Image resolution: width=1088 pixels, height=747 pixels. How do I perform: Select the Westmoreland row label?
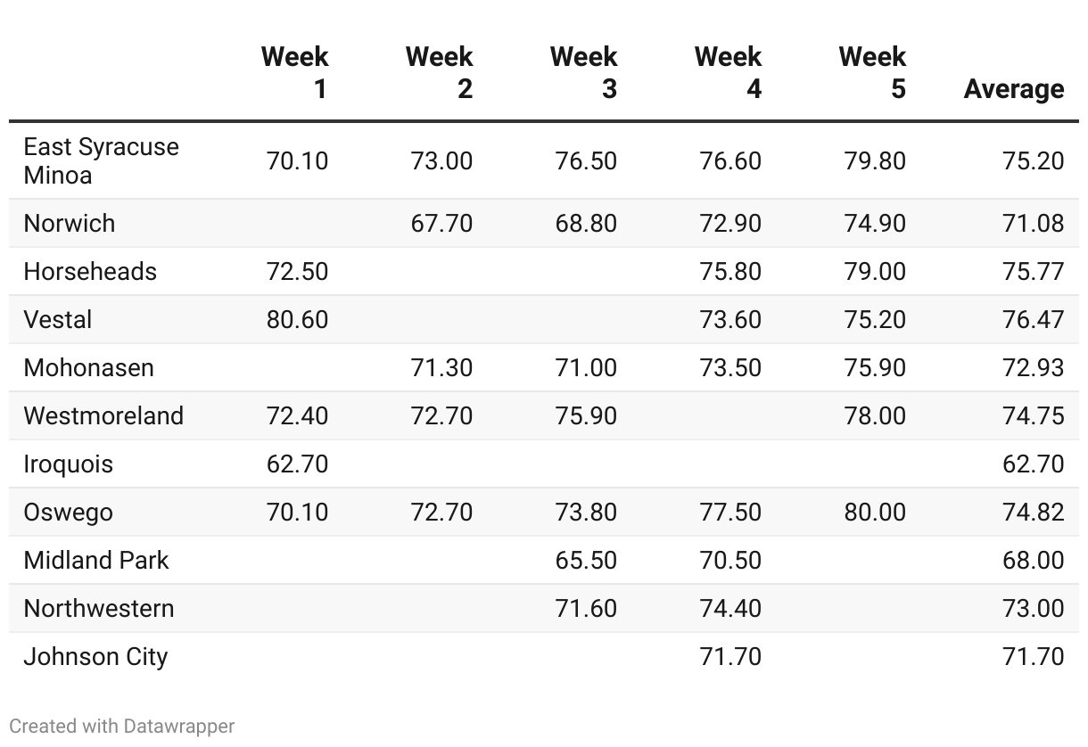point(103,415)
